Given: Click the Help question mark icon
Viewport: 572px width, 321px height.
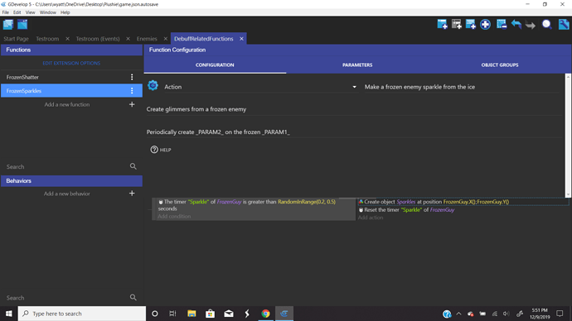Looking at the screenshot, I should tap(154, 150).
